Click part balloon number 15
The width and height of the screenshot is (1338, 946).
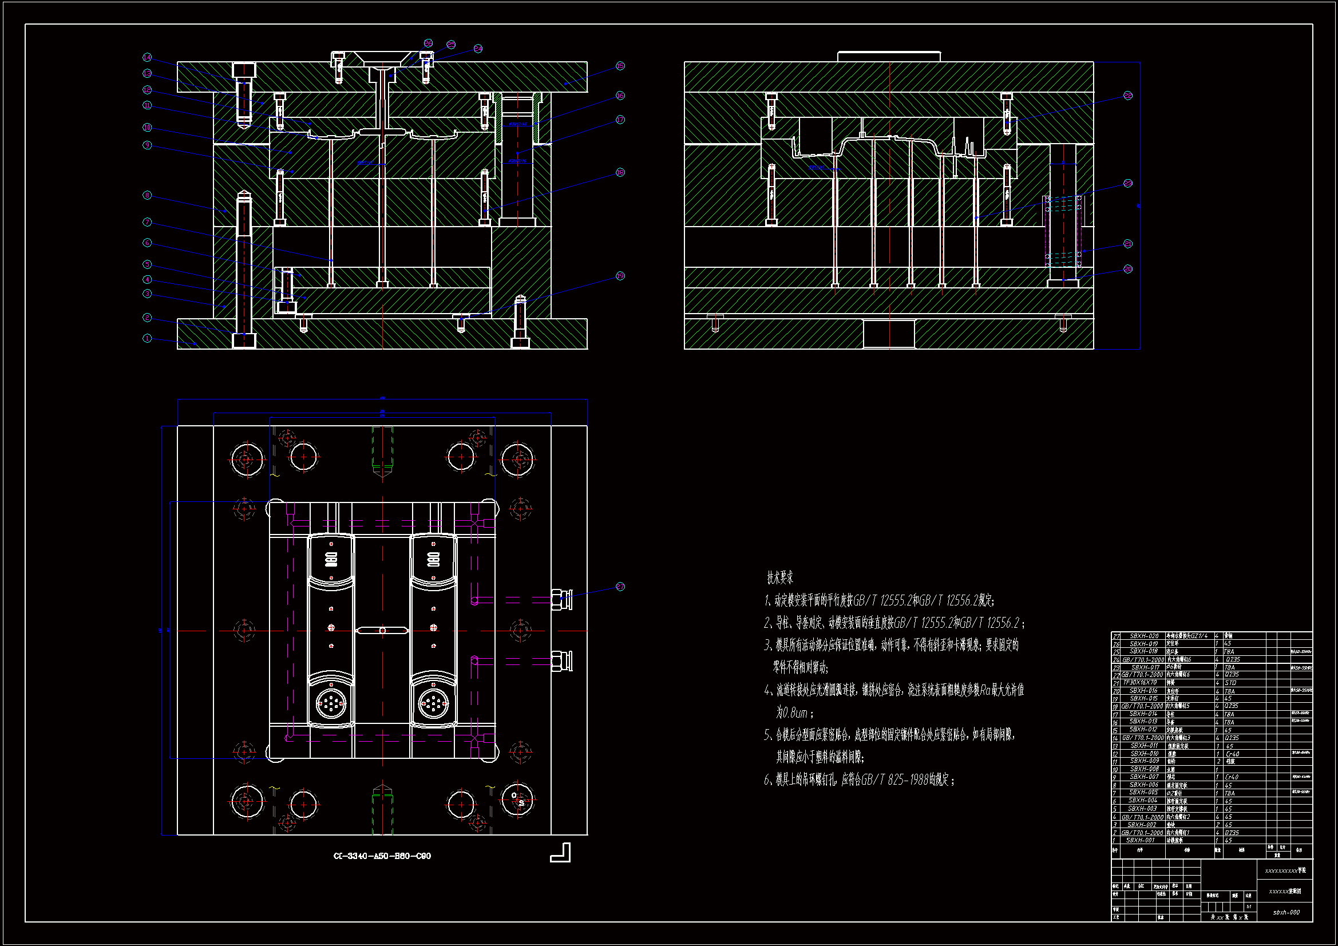tap(620, 66)
